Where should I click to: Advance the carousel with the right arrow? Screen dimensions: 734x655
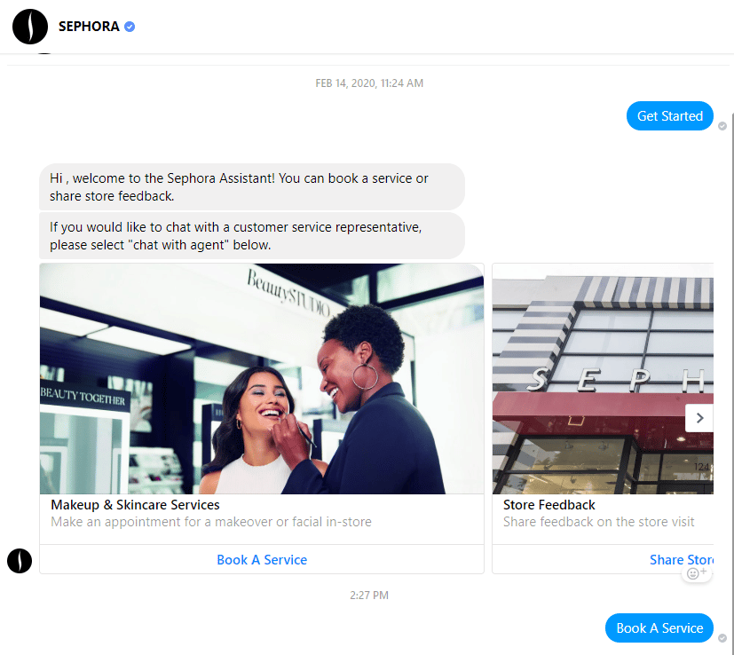tap(698, 418)
